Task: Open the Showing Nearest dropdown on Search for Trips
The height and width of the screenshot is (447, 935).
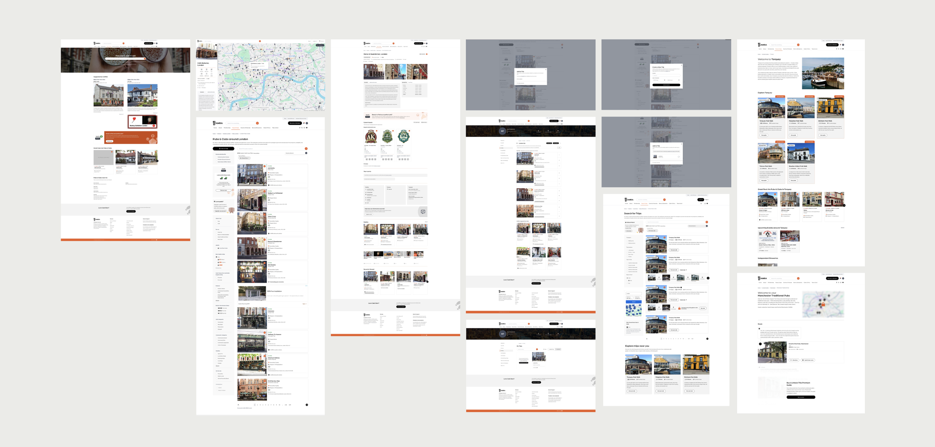Action: [x=696, y=226]
